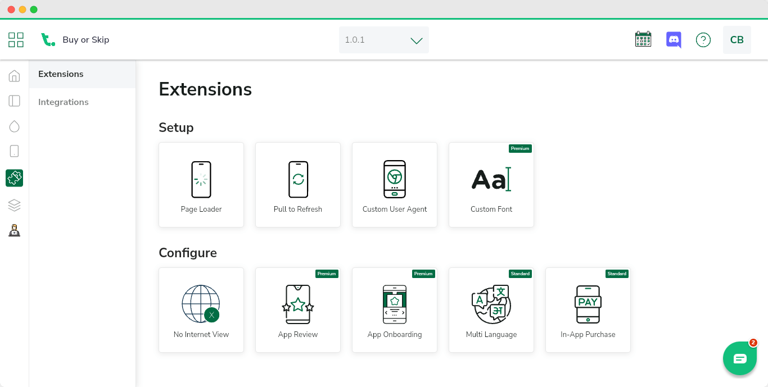Expand the version 1.0.1 dropdown
Screen dimensions: 768x387
coord(384,40)
